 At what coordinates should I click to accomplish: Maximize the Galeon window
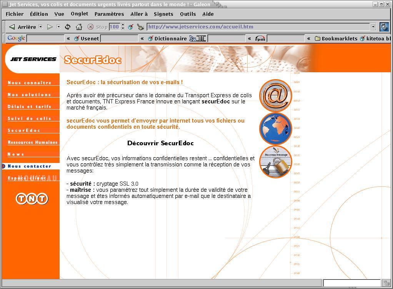click(381, 4)
